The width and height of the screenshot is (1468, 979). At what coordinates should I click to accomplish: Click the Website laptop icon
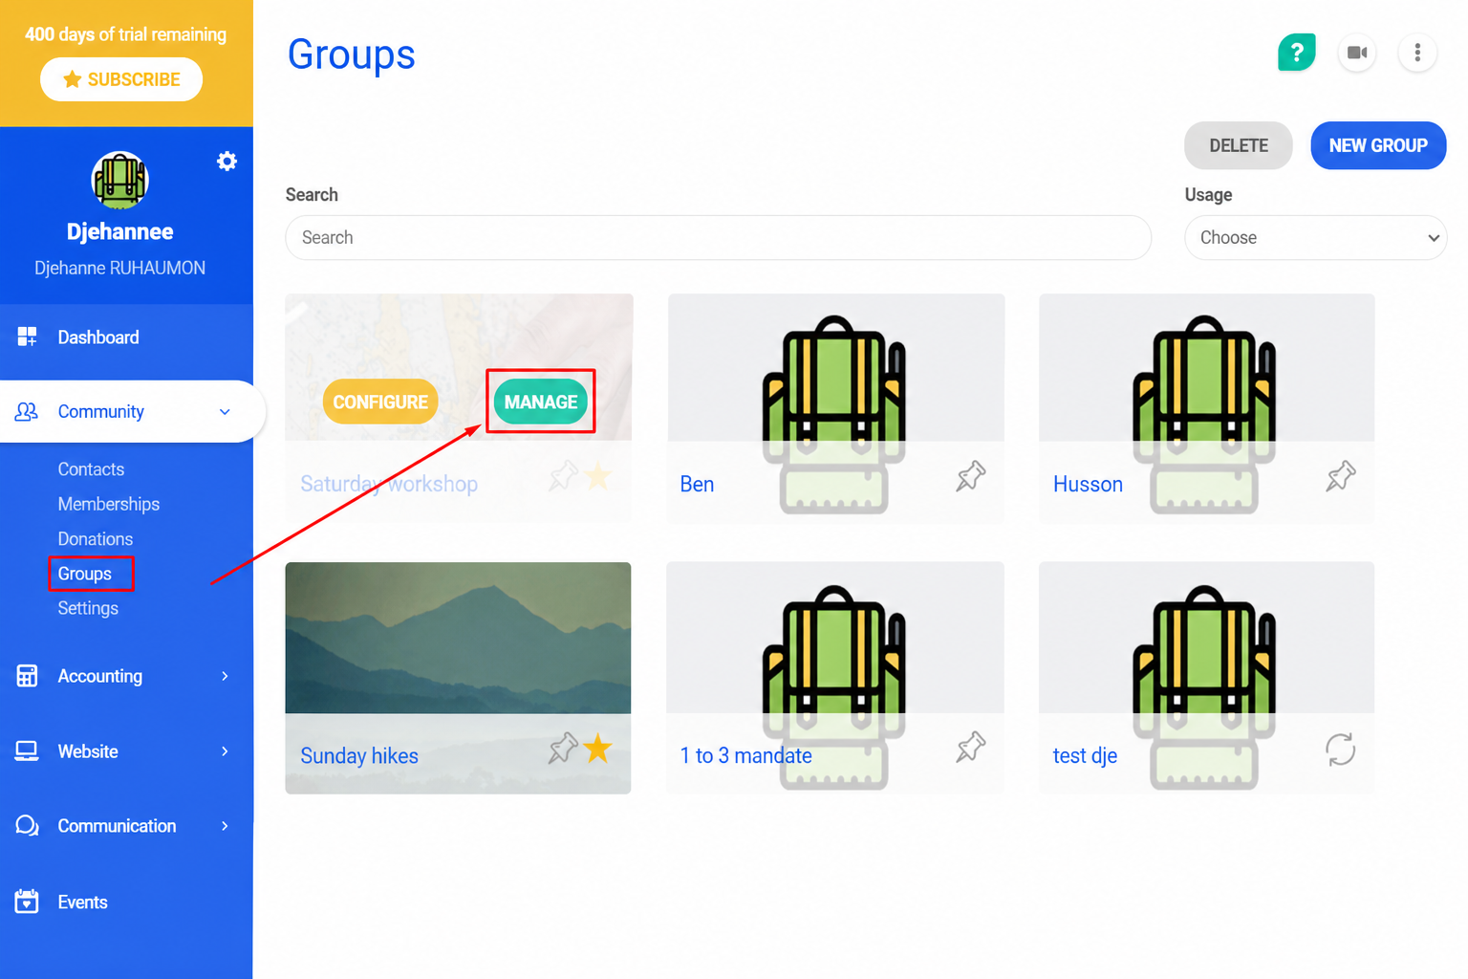coord(27,751)
